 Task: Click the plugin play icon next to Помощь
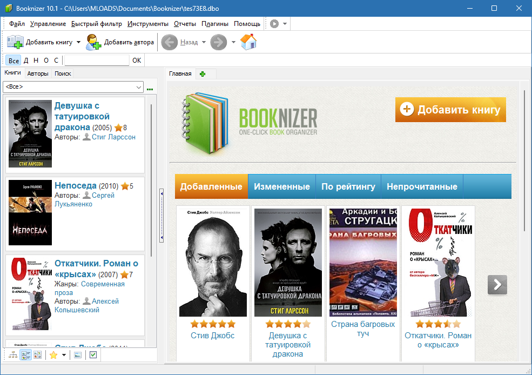click(x=274, y=24)
